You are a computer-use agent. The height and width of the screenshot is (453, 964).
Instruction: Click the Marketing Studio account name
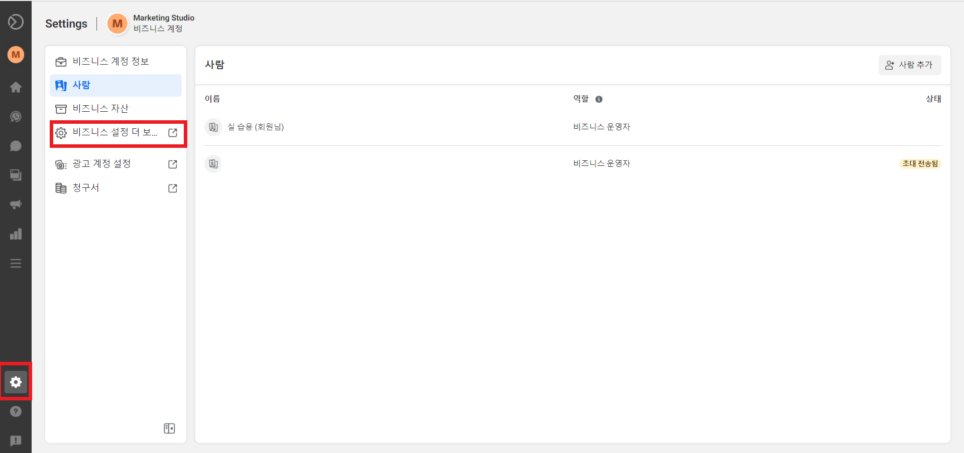click(164, 18)
